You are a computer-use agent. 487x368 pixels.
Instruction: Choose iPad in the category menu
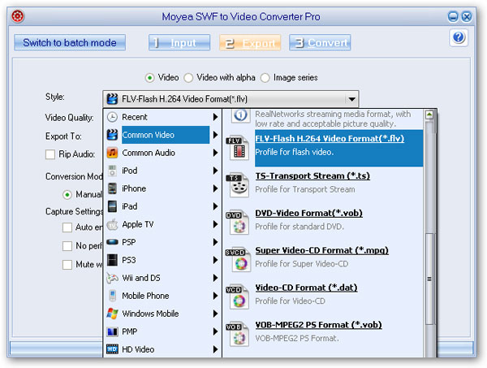pos(162,206)
